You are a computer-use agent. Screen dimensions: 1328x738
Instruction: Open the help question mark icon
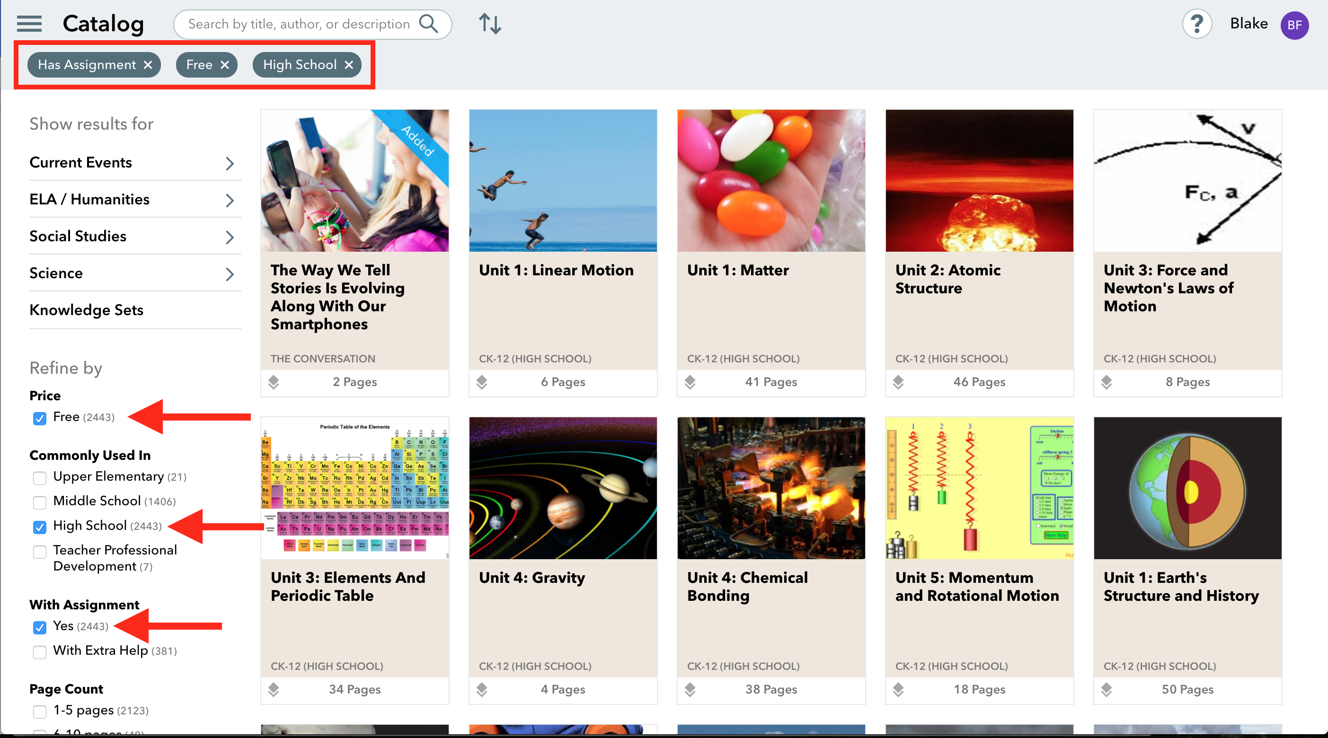pyautogui.click(x=1196, y=24)
